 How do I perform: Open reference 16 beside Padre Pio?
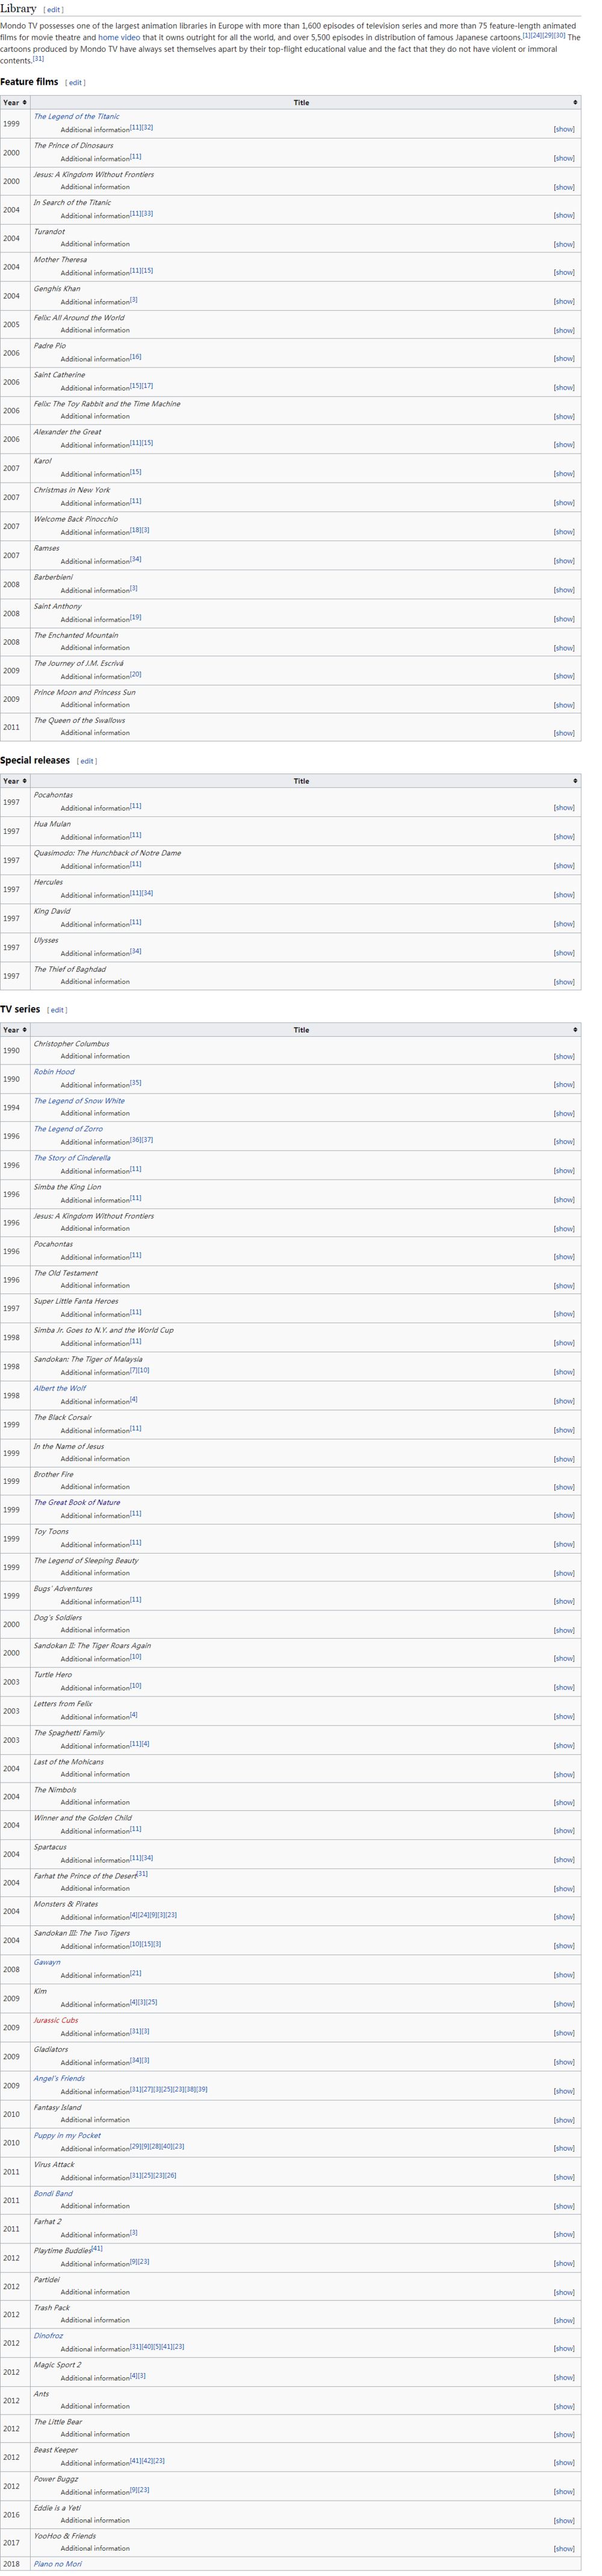136,356
